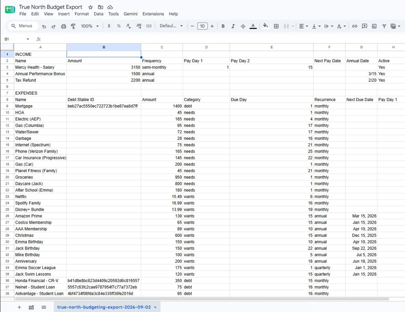
Task: Click the Google Sheets home logo
Action: pyautogui.click(x=10, y=10)
